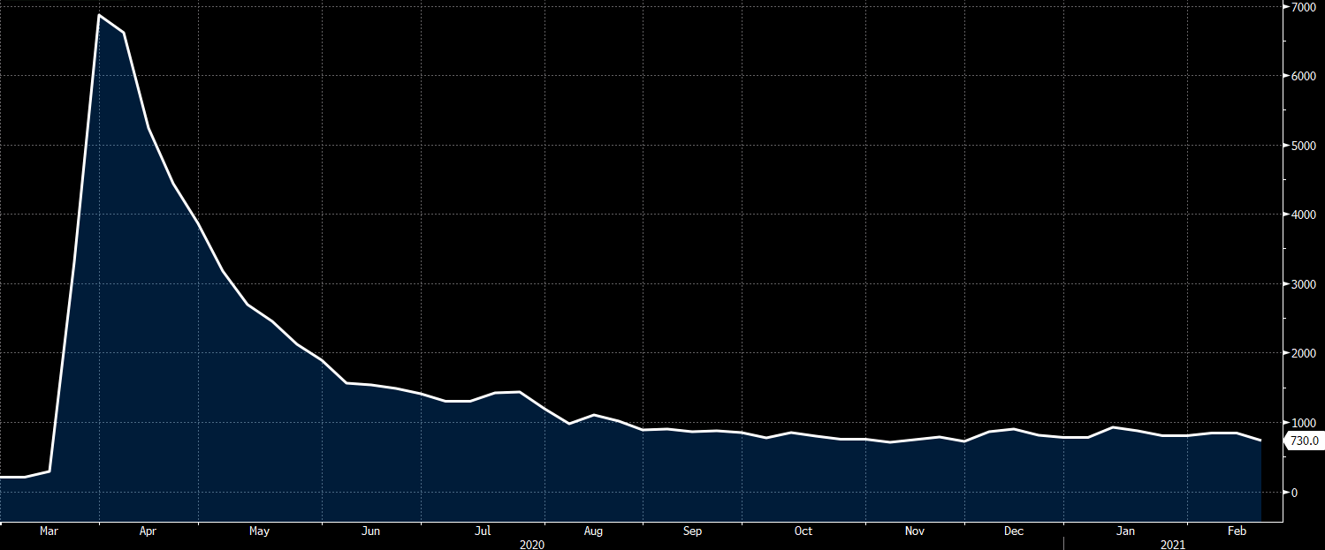Select the Jul label on the time axis
1325x550 pixels.
coord(483,531)
